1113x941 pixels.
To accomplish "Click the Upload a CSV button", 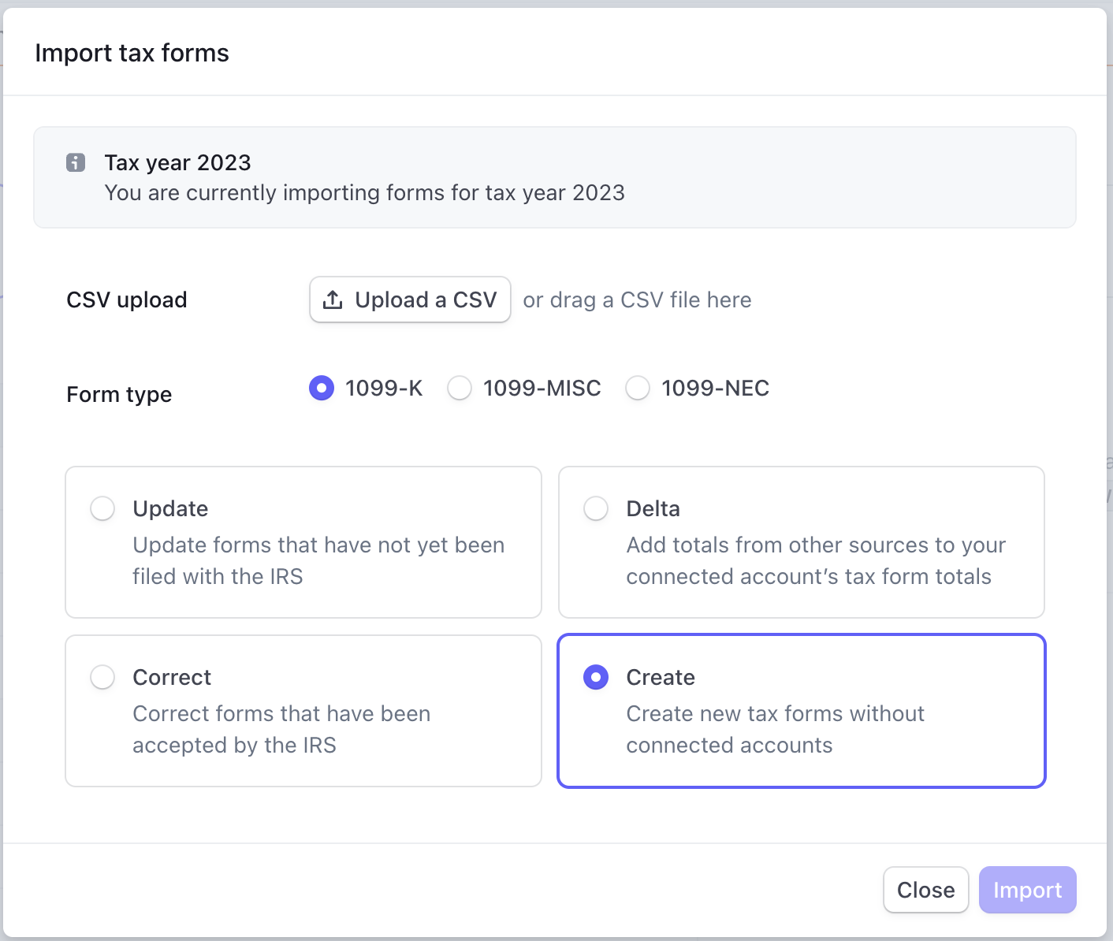I will coord(410,299).
